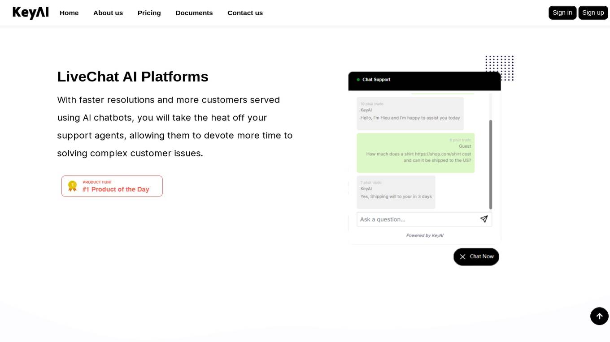Click the Sign up button

[593, 13]
